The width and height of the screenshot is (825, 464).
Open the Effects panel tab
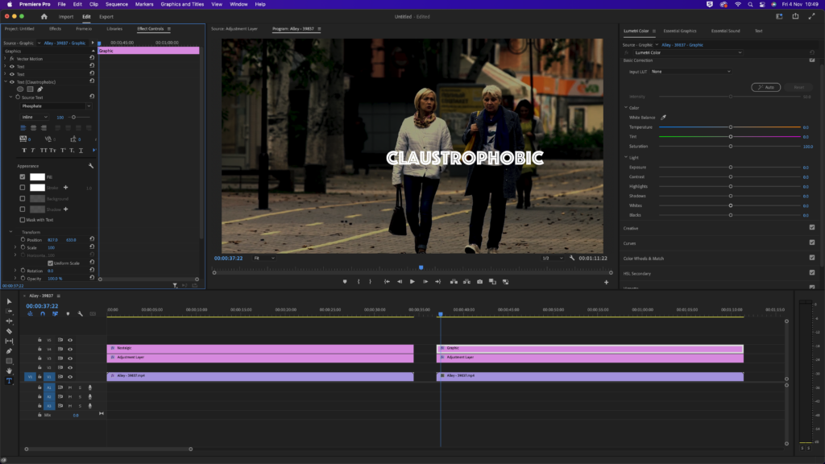click(x=56, y=29)
